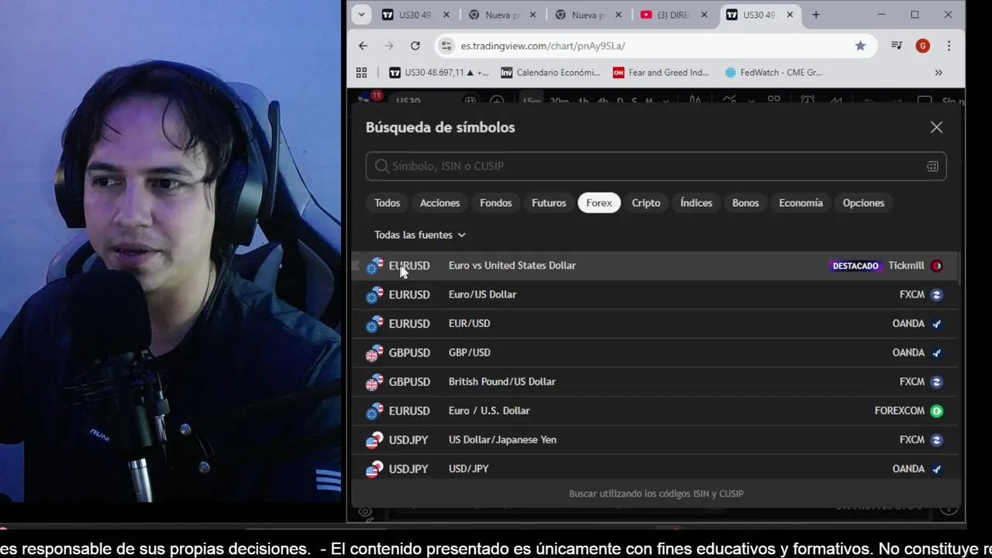Close the Búsqueda de símbolos dialog
The width and height of the screenshot is (992, 558).
(936, 127)
